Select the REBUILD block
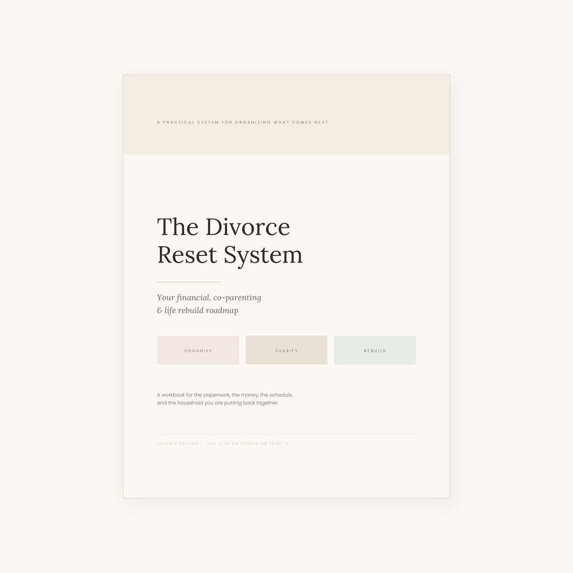 pos(375,350)
